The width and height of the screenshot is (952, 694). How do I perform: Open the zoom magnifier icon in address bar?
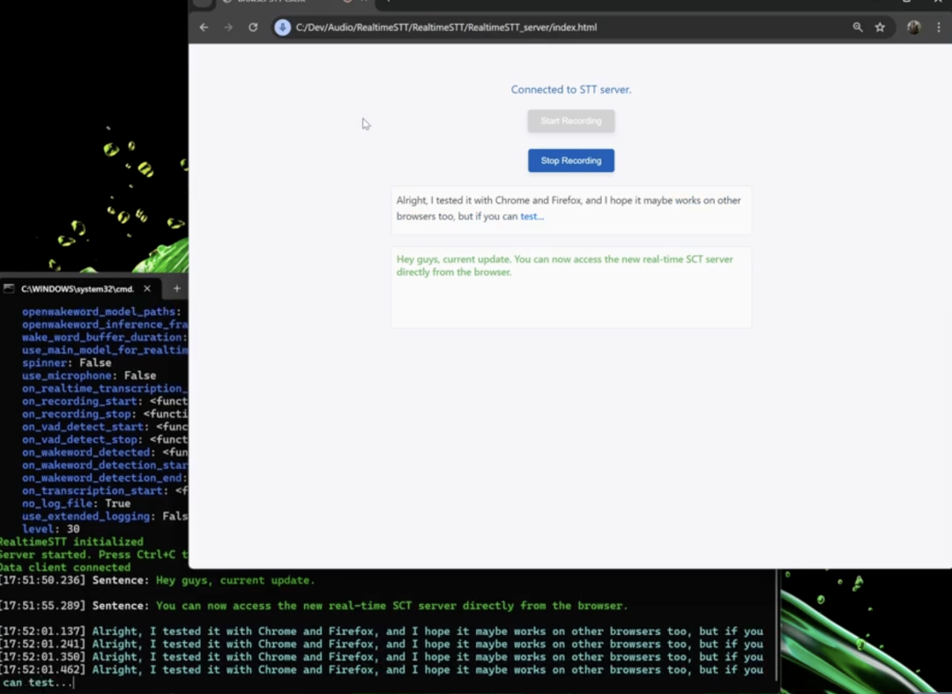point(858,27)
